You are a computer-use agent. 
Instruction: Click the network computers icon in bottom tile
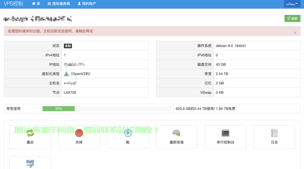30,164
